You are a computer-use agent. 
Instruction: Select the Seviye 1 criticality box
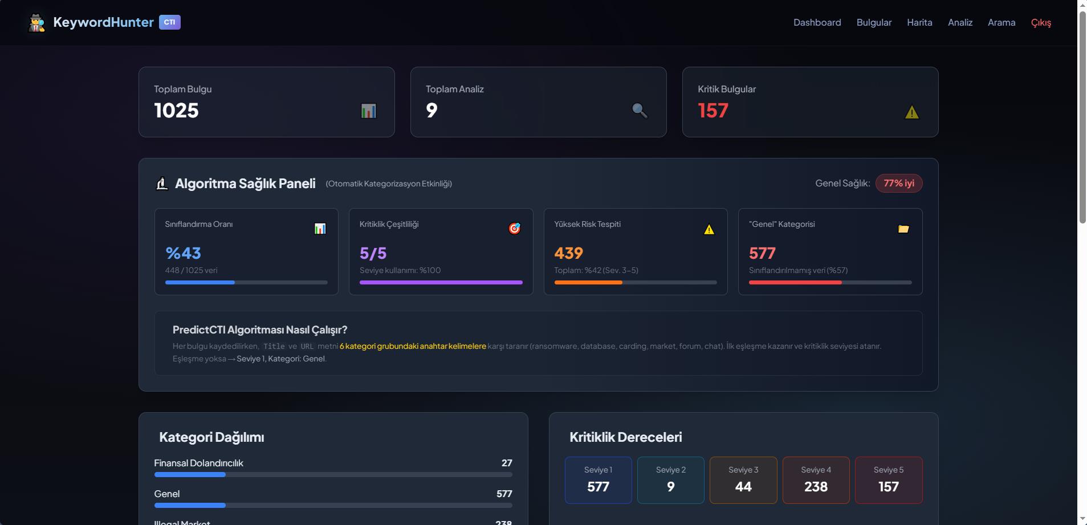tap(598, 480)
